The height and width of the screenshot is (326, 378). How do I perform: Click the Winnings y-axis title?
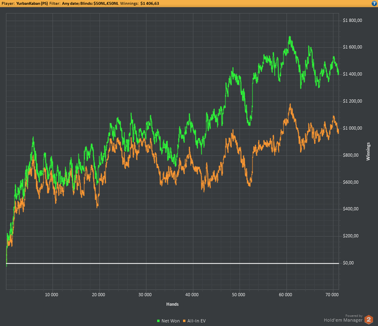[368, 151]
